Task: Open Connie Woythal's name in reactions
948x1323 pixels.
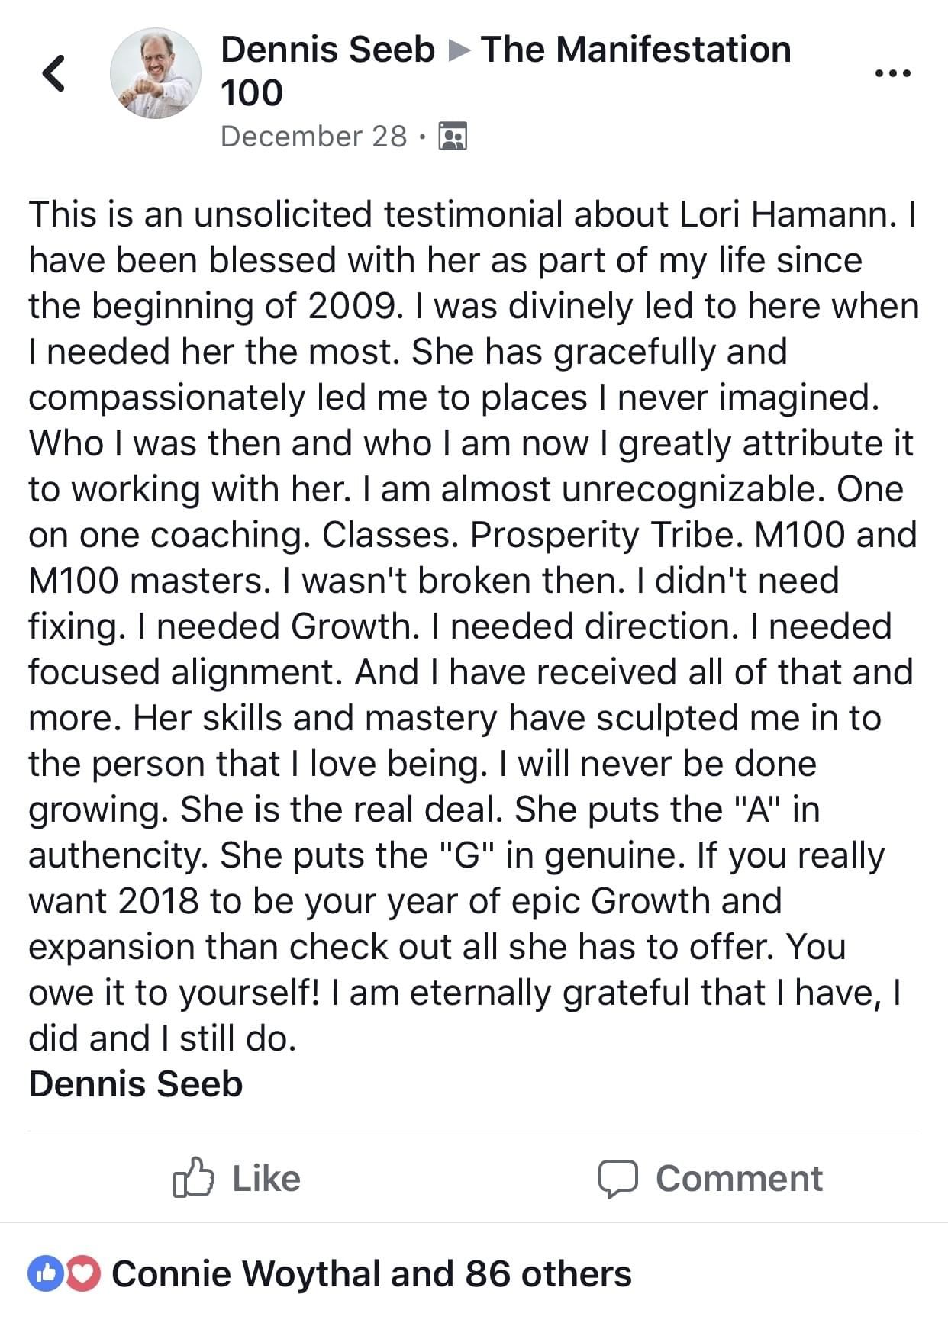Action: [x=247, y=1274]
